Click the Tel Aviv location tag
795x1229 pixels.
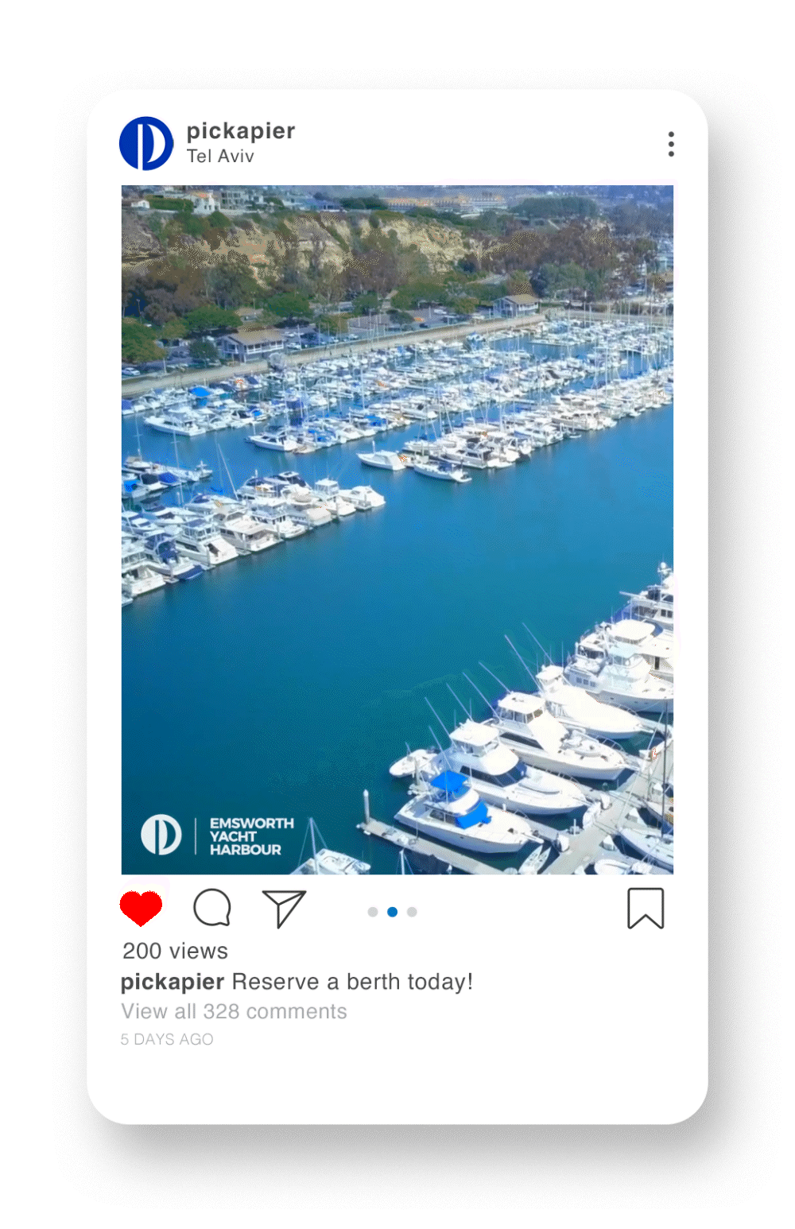[220, 157]
